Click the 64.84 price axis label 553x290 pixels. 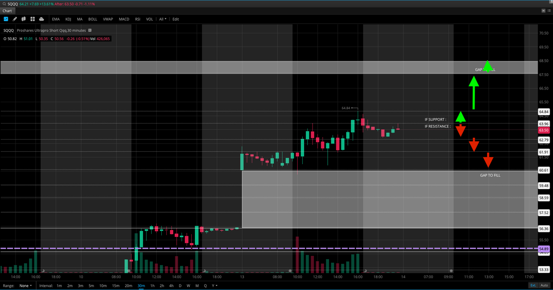(543, 112)
